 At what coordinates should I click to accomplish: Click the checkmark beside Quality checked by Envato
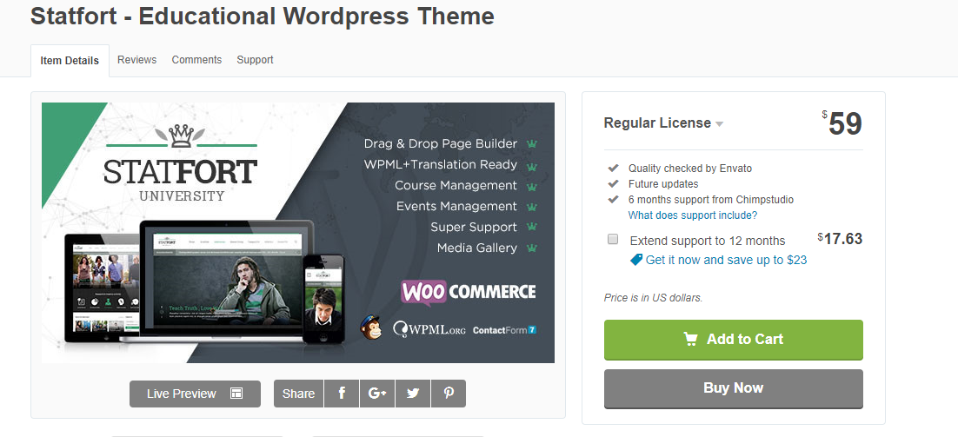(x=613, y=168)
